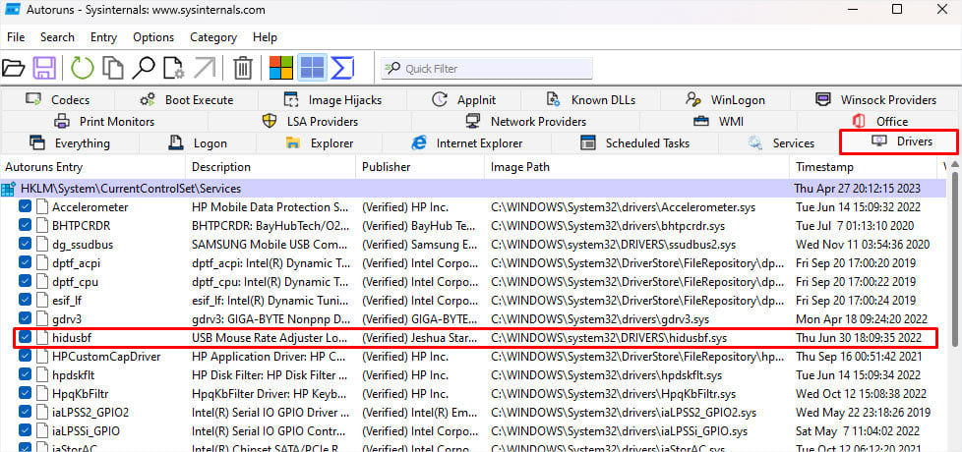Click the VirusTotal sigma icon
The image size is (962, 452).
342,68
